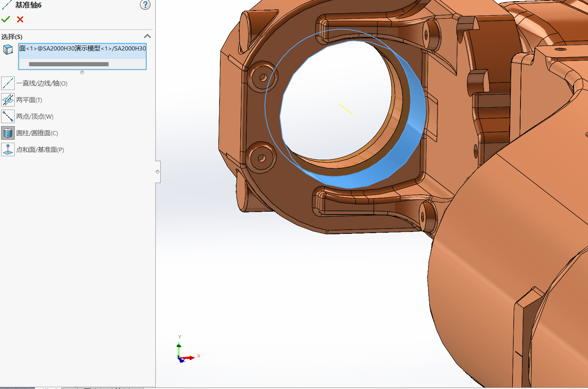Toggle the 圆柱/圆锥面 option button

click(8, 133)
